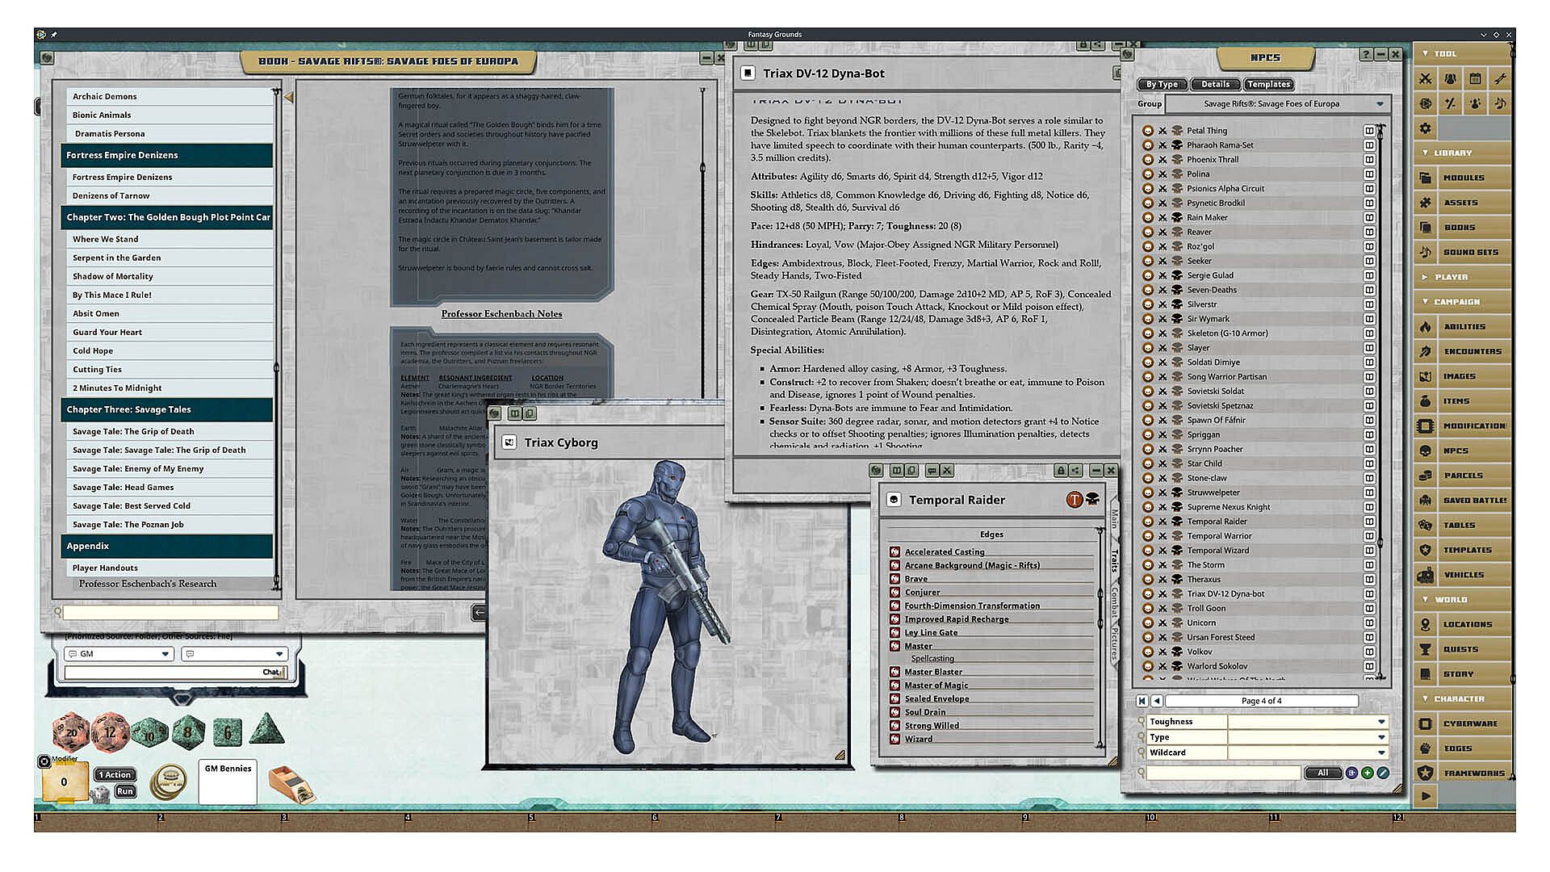Click the Modifier value box
The height and width of the screenshot is (872, 1550).
[64, 782]
